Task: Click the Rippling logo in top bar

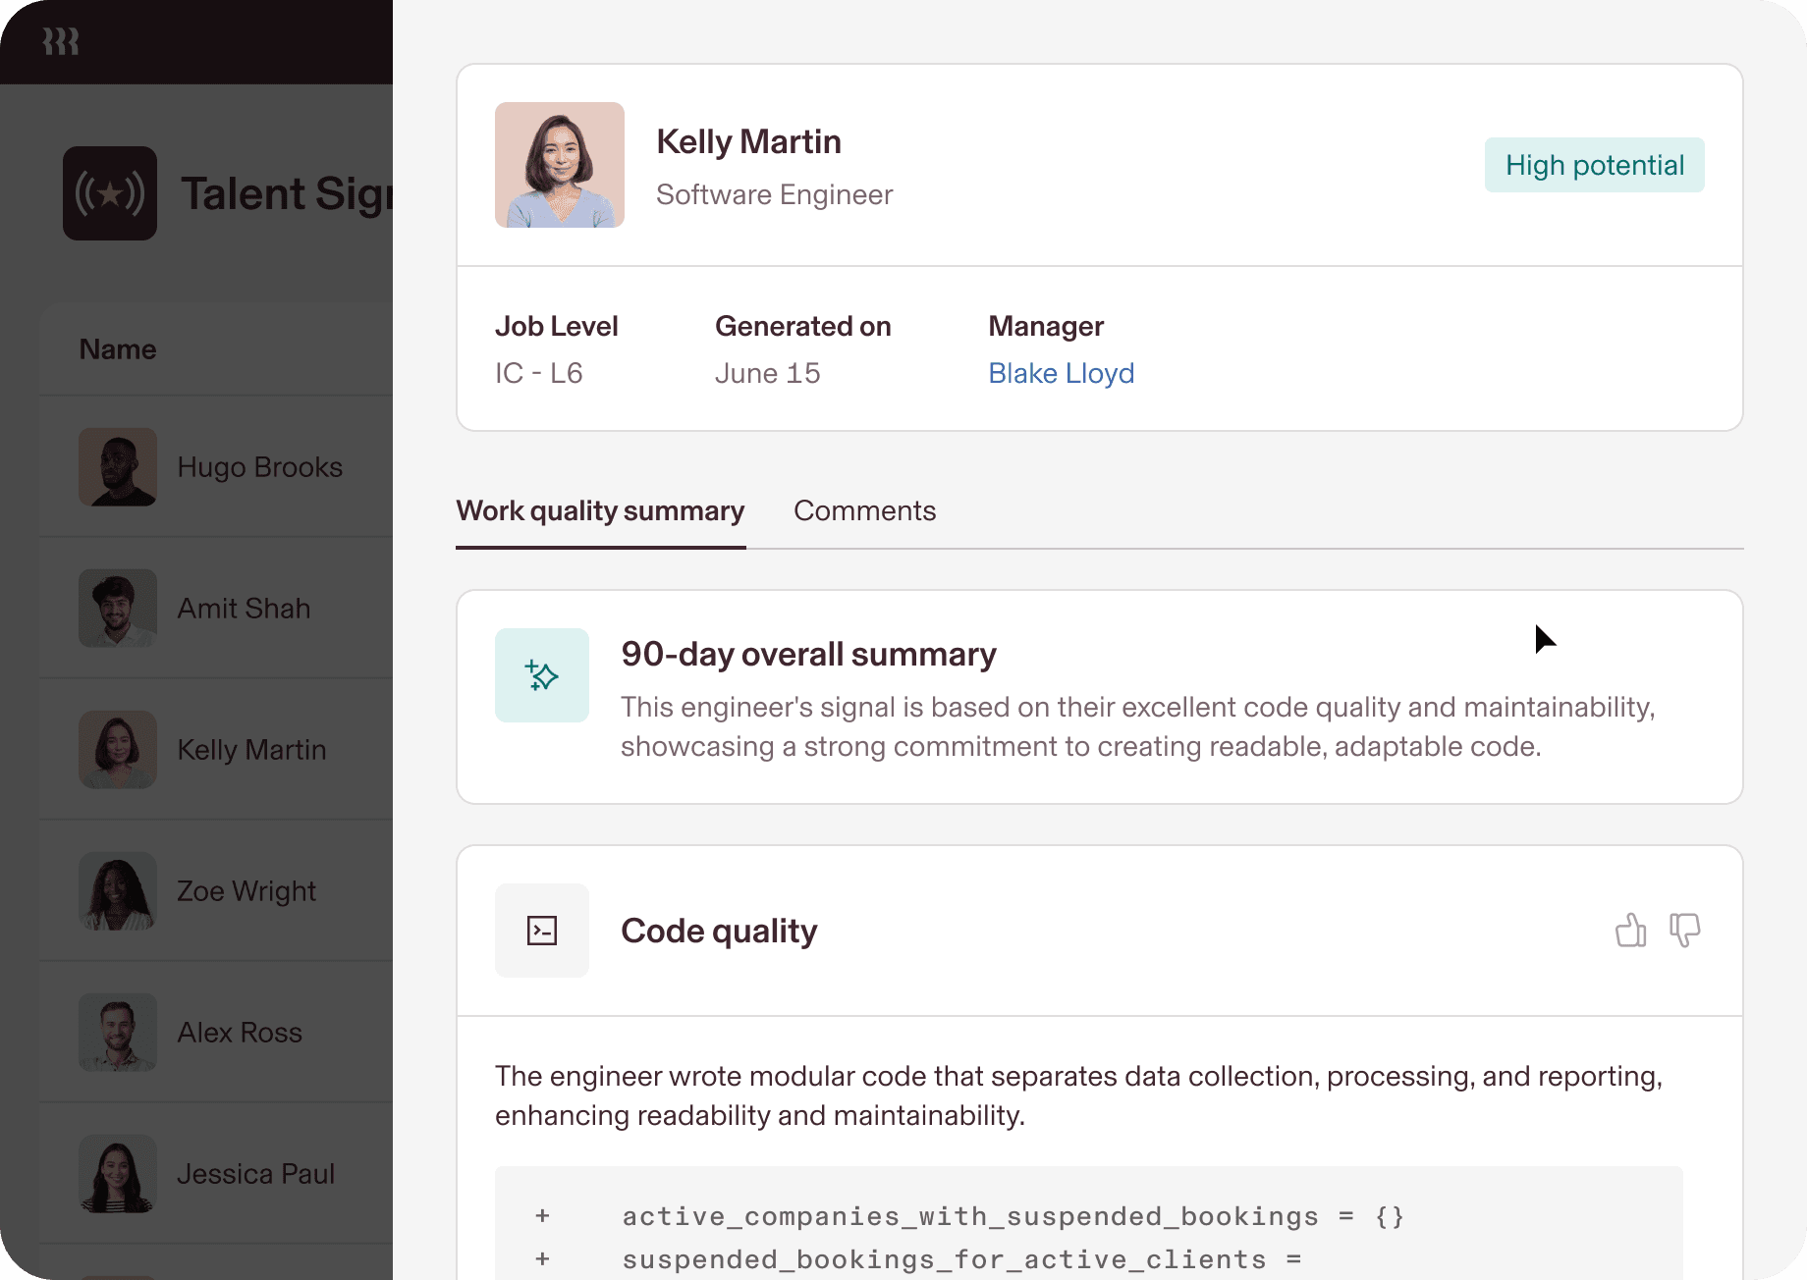Action: [x=61, y=41]
